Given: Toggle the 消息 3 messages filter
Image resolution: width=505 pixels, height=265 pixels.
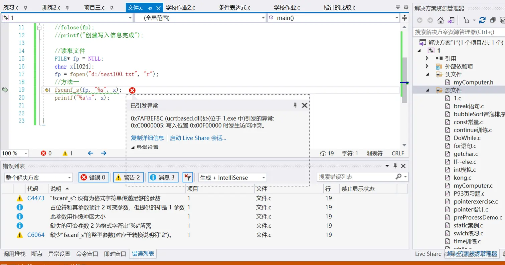Looking at the screenshot, I should [163, 177].
